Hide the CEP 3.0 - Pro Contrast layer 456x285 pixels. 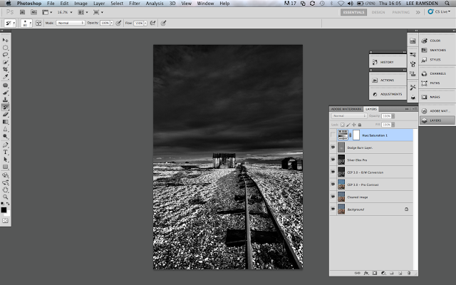click(x=333, y=185)
